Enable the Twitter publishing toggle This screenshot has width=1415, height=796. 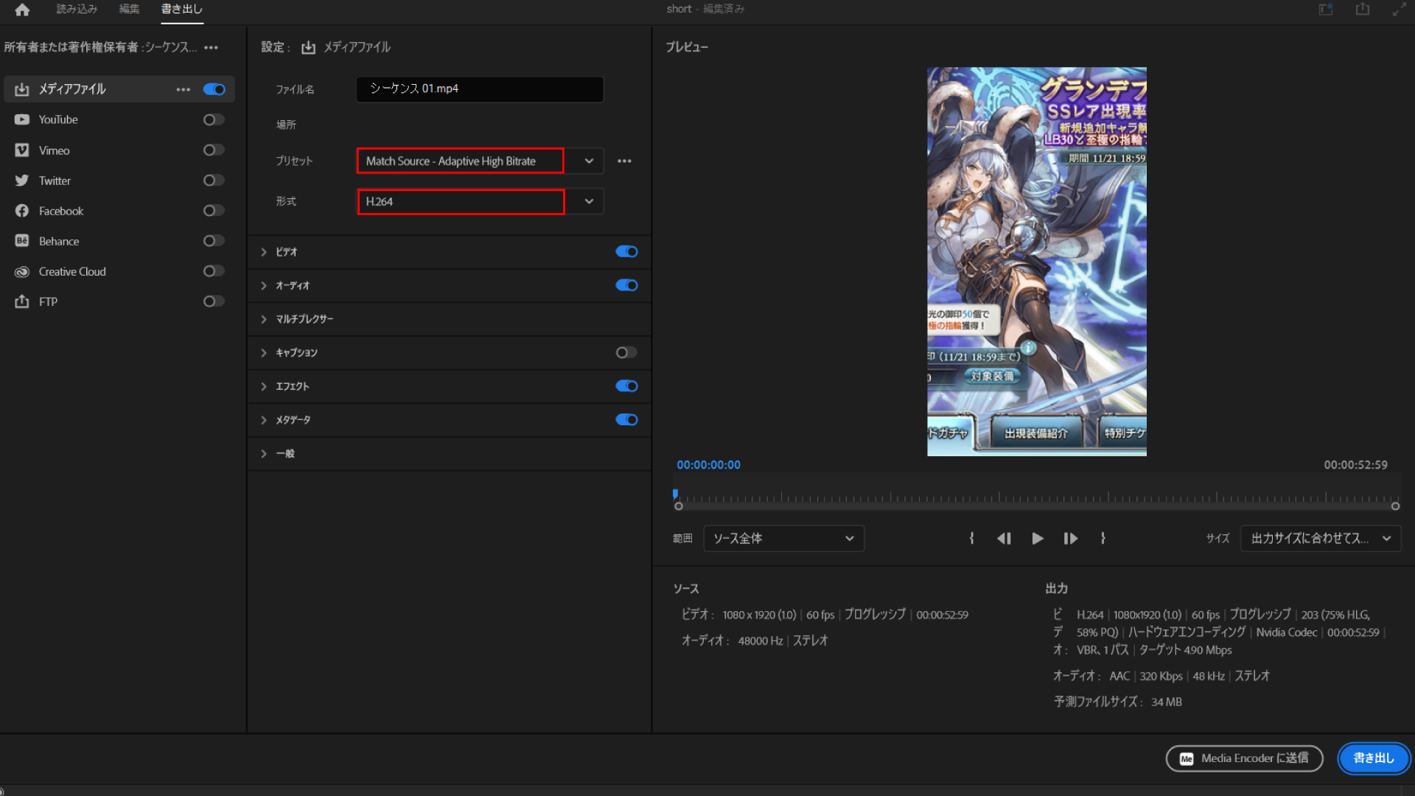213,180
